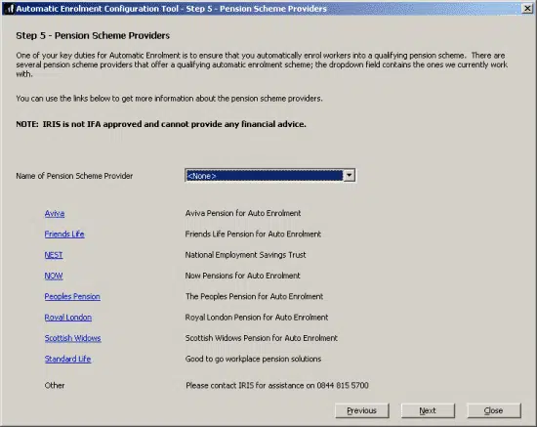This screenshot has height=427, width=537.
Task: Click the Close button
Action: click(493, 410)
